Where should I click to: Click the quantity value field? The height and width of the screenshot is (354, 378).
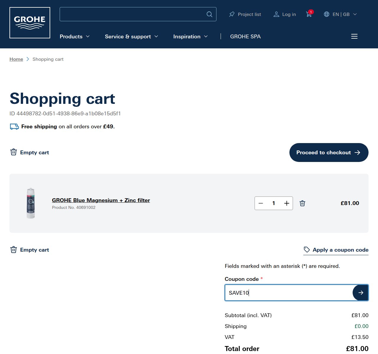pyautogui.click(x=274, y=203)
